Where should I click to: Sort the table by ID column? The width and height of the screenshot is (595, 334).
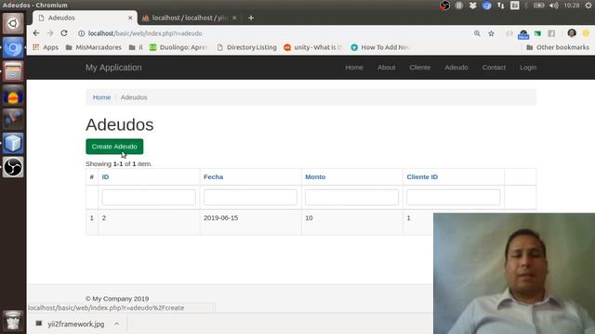(105, 177)
